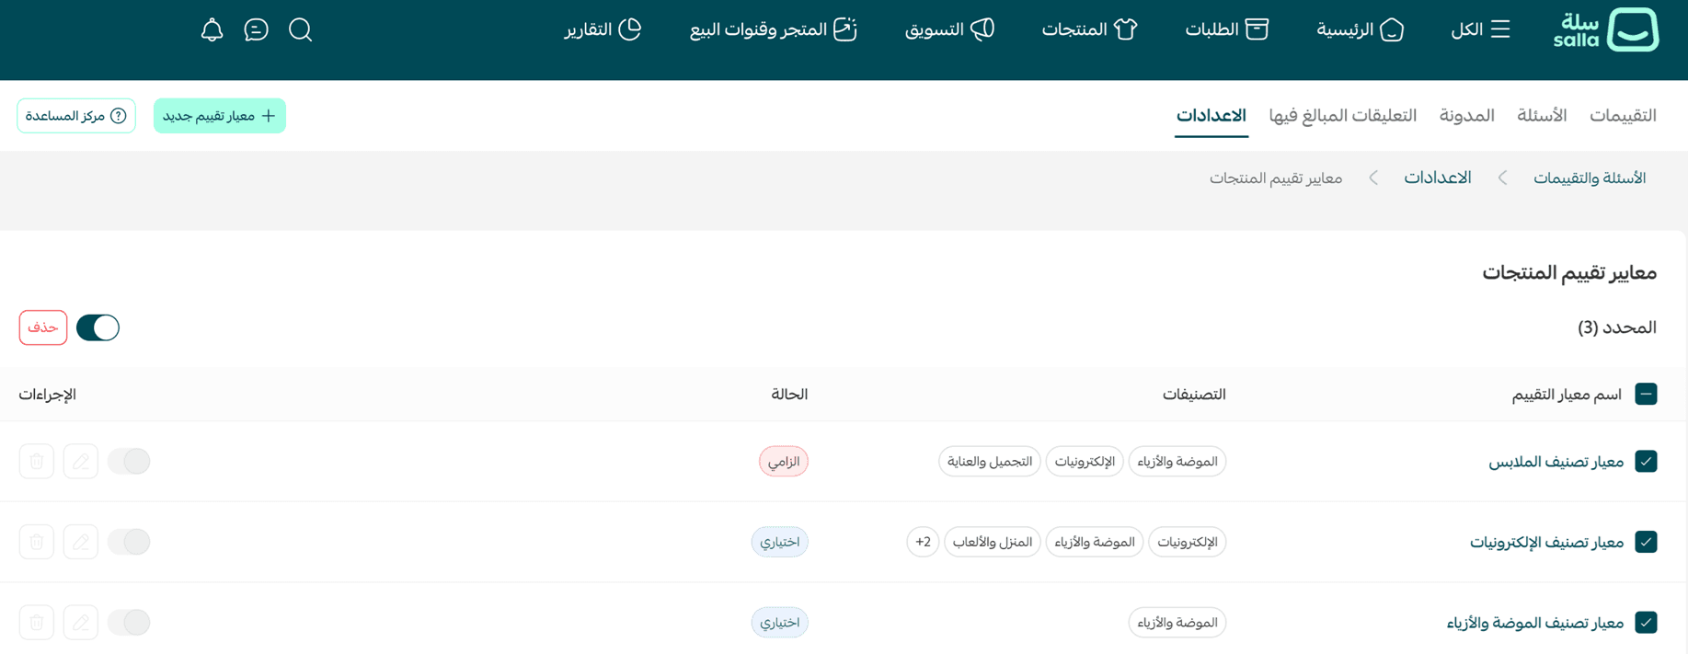The image size is (1688, 654).
Task: Click الحالة column header
Action: 789,395
